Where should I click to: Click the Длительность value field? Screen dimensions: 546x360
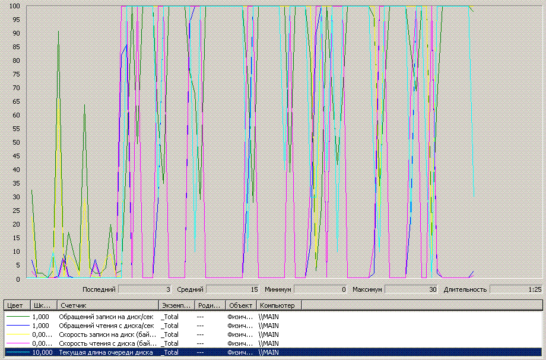(x=516, y=289)
